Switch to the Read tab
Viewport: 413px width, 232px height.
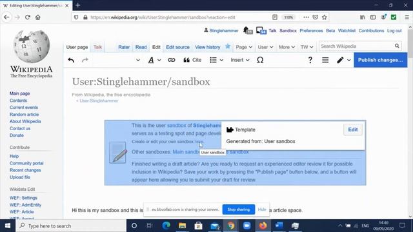click(141, 47)
